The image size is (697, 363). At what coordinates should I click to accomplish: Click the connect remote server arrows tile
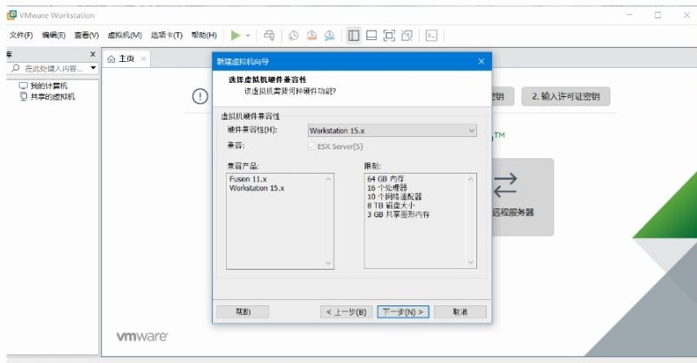[x=523, y=196]
